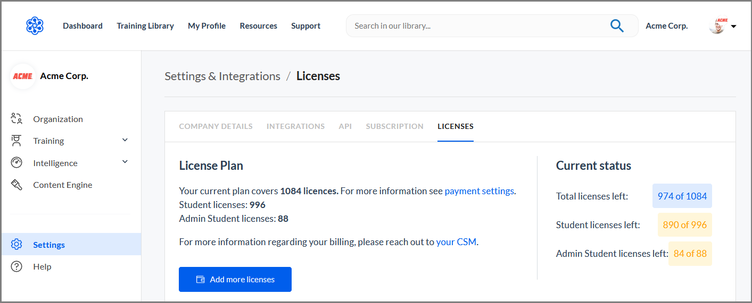Go to My Profile in top navigation
The width and height of the screenshot is (752, 303).
[x=206, y=25]
